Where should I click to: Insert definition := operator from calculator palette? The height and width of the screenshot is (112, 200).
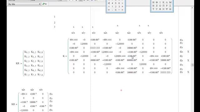109,10
